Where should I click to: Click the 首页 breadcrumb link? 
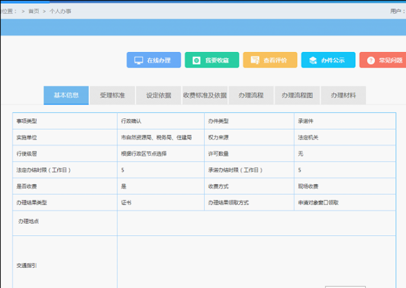coord(34,11)
